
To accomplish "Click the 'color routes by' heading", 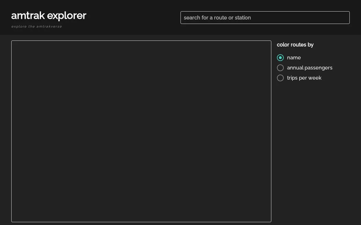I will click(x=295, y=45).
